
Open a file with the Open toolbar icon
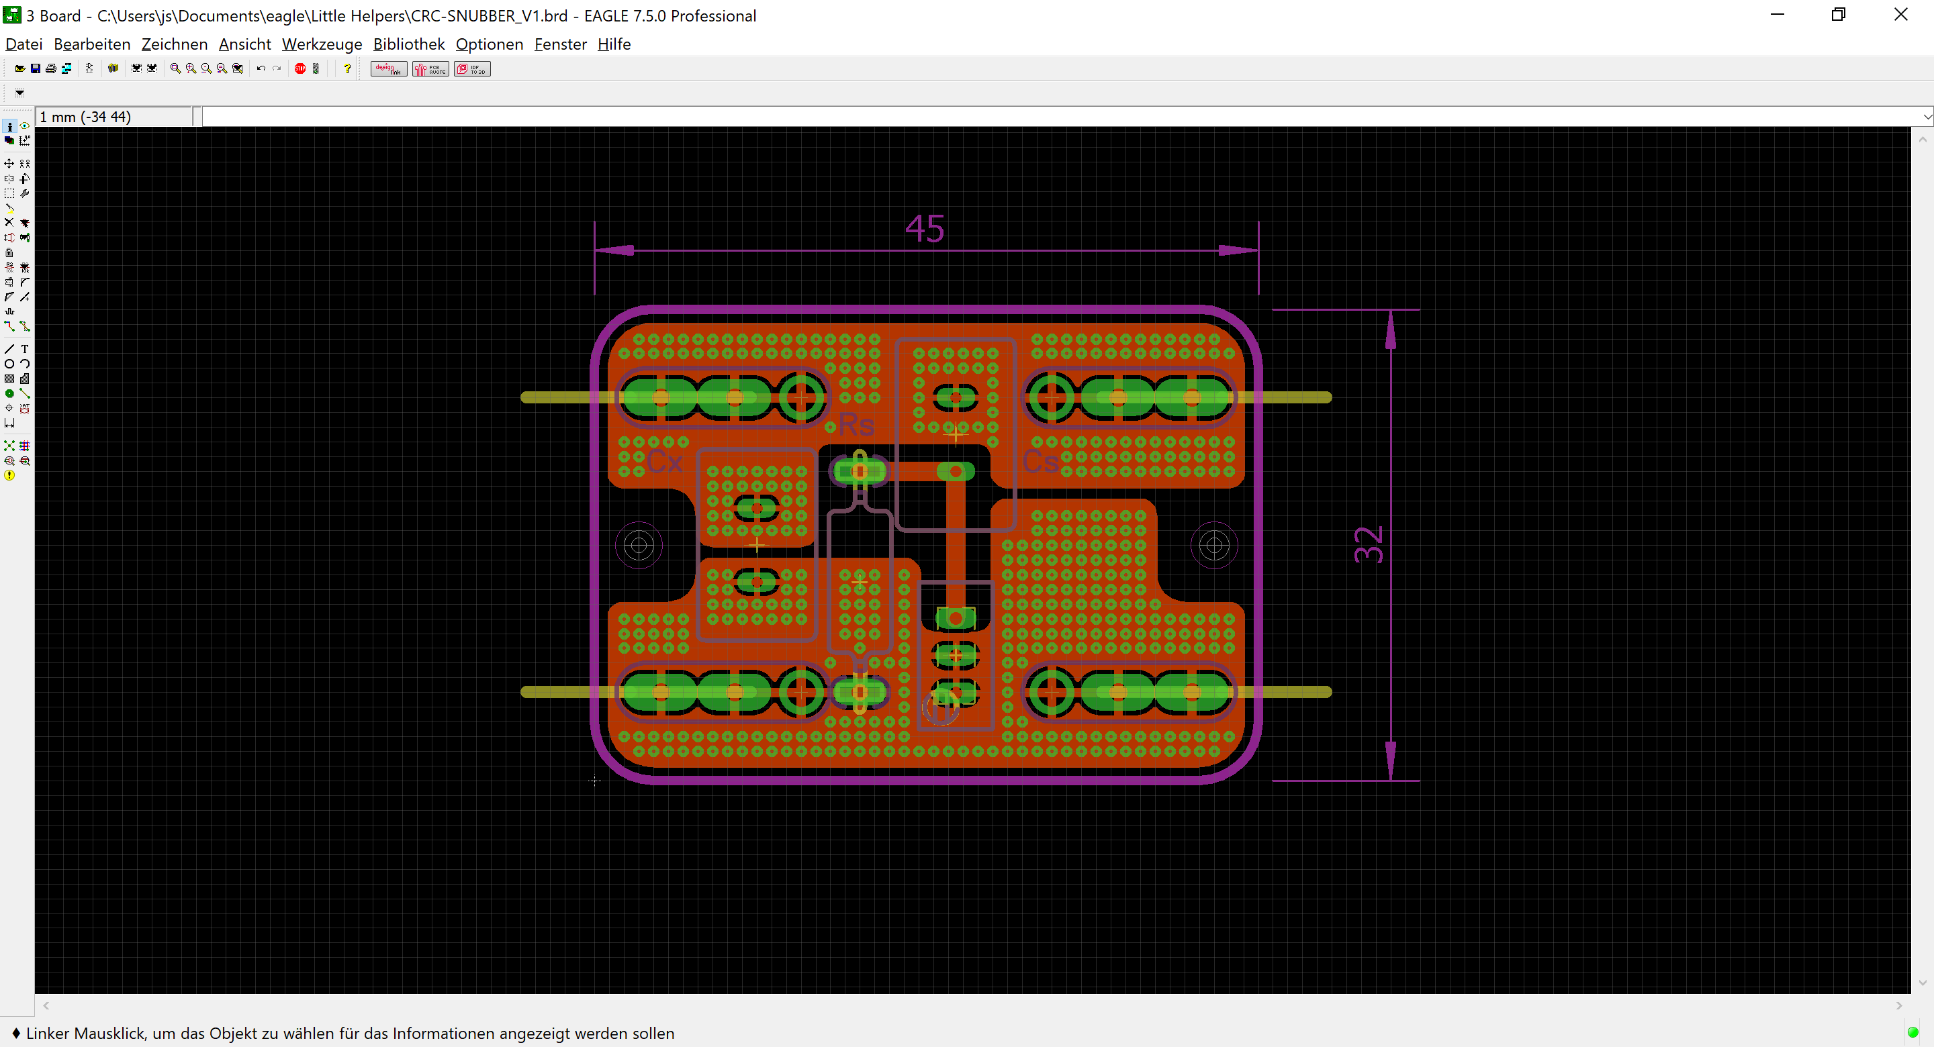[19, 68]
